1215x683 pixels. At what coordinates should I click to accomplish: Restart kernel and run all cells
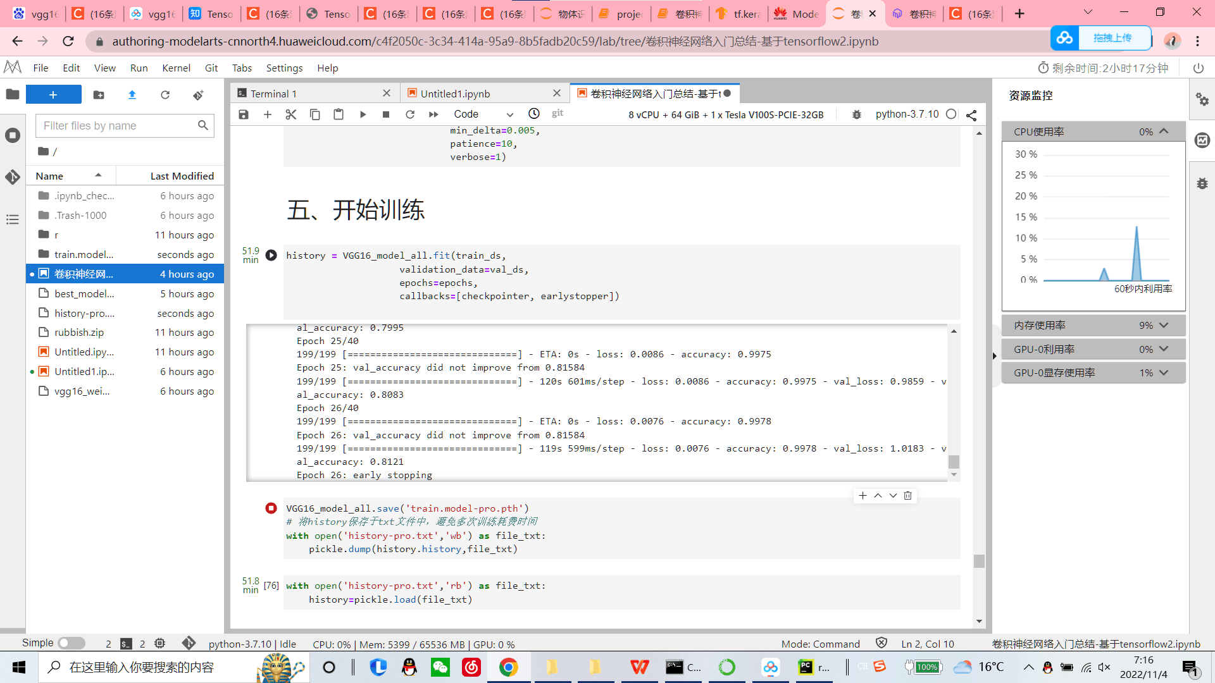pyautogui.click(x=433, y=114)
